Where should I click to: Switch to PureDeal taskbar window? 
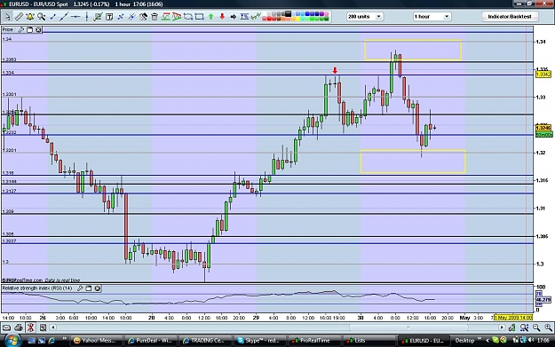(x=150, y=340)
